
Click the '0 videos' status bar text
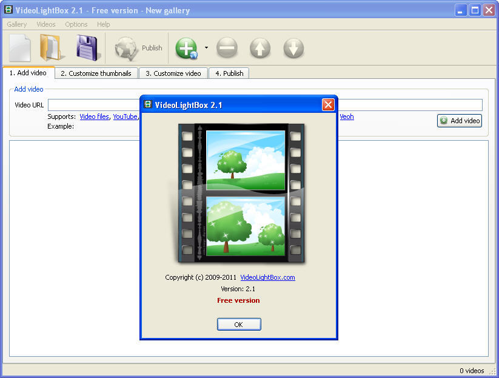[472, 371]
